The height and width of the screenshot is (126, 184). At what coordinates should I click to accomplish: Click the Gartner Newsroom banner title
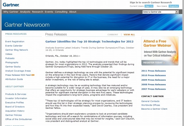coord(27,25)
